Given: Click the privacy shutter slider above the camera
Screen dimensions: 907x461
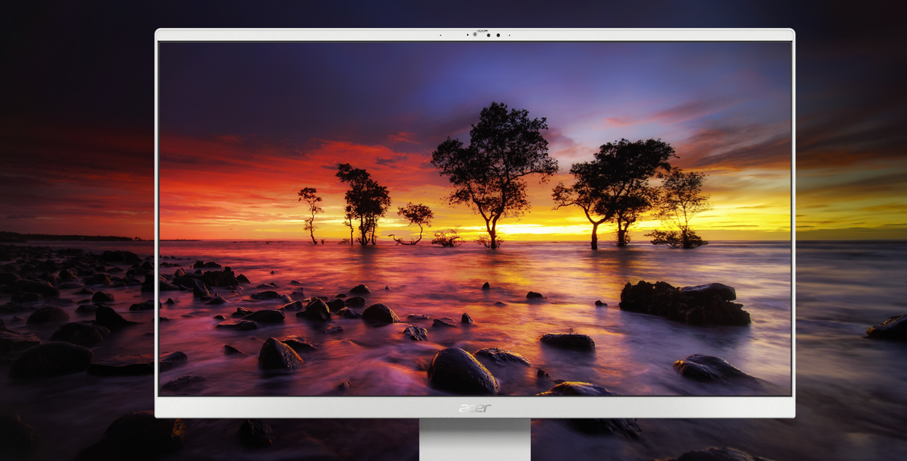Looking at the screenshot, I should coord(482,31).
